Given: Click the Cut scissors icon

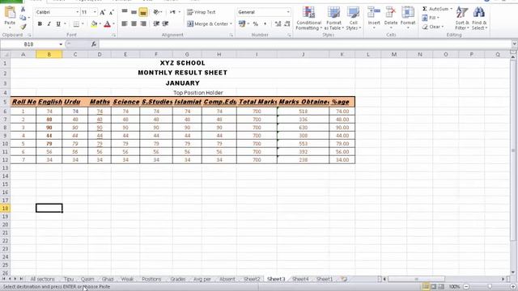Looking at the screenshot, I should [23, 9].
